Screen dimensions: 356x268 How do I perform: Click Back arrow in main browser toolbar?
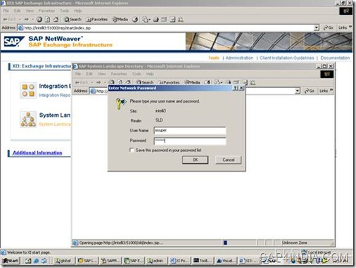9,20
